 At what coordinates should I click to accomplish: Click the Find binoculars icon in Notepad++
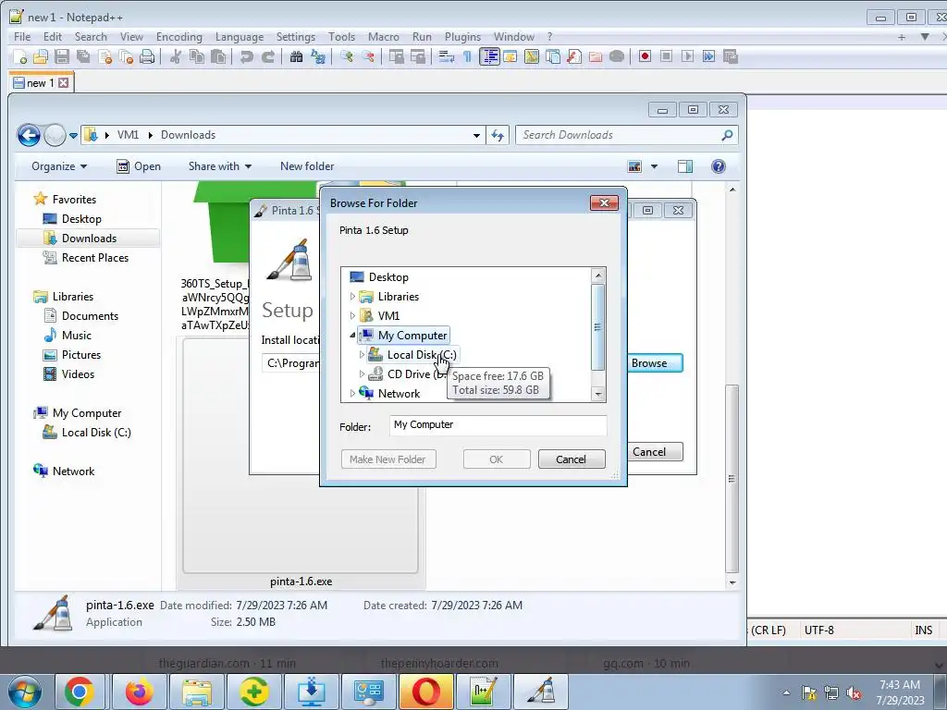pyautogui.click(x=296, y=56)
